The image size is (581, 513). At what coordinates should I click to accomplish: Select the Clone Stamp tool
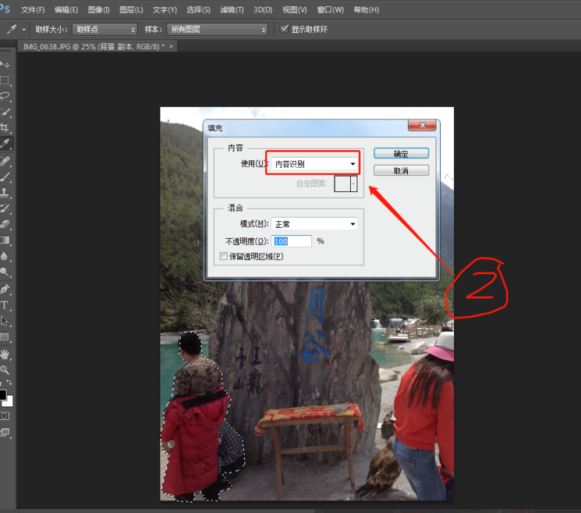pyautogui.click(x=5, y=192)
